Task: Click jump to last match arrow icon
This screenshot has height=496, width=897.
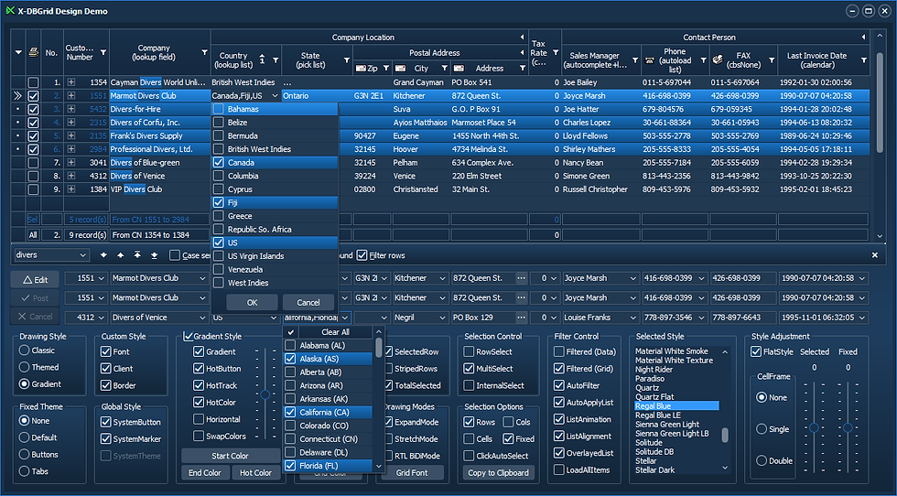Action: pyautogui.click(x=154, y=255)
